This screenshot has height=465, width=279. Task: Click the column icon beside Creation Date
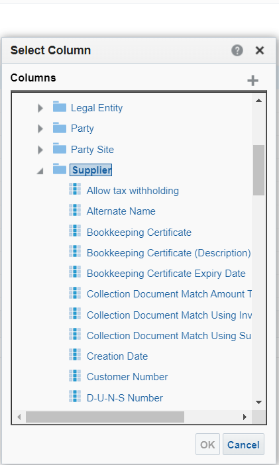(x=75, y=355)
